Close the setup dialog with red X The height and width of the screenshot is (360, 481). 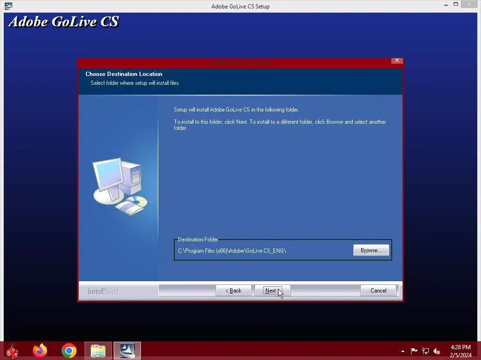tap(397, 60)
